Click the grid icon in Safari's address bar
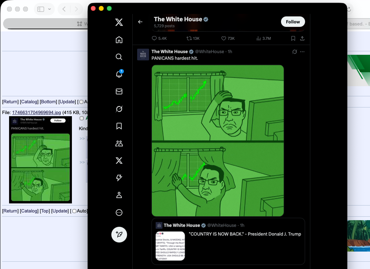The height and width of the screenshot is (269, 370). click(x=80, y=24)
